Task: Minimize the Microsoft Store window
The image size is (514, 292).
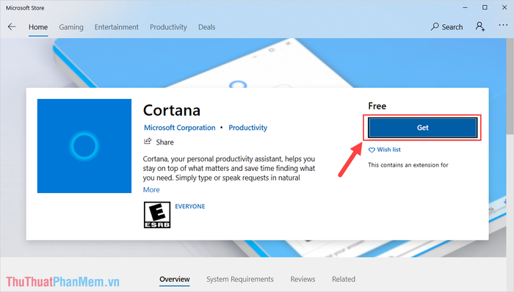Action: coord(465,7)
